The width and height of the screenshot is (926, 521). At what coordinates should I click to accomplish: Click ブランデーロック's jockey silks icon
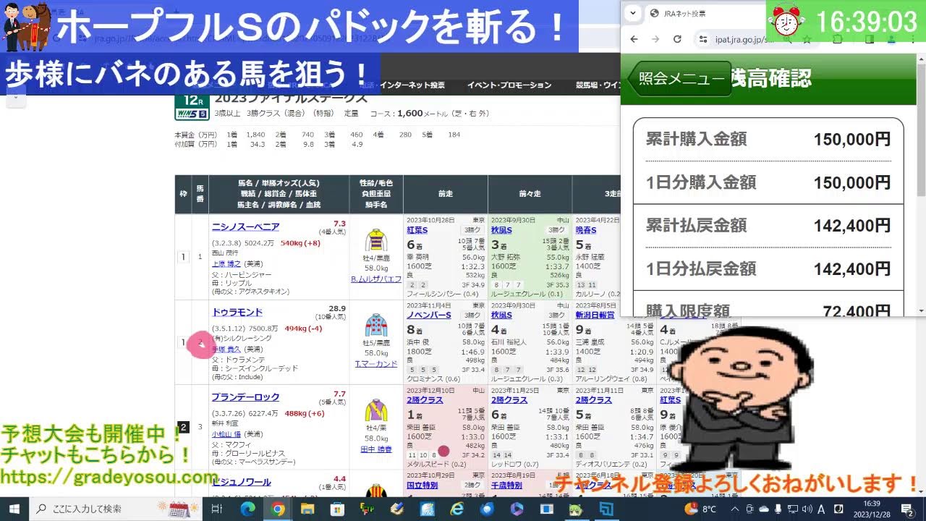(x=376, y=410)
